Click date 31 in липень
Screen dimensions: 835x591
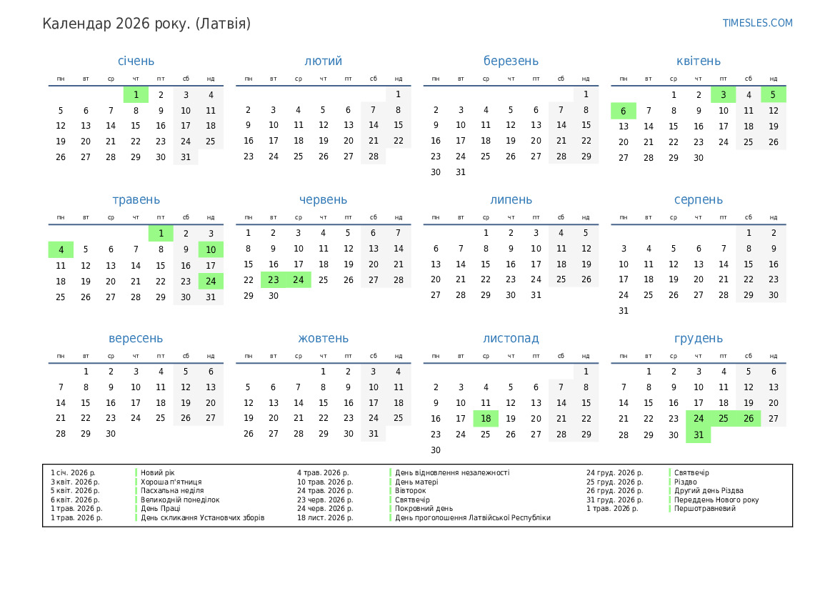click(536, 295)
